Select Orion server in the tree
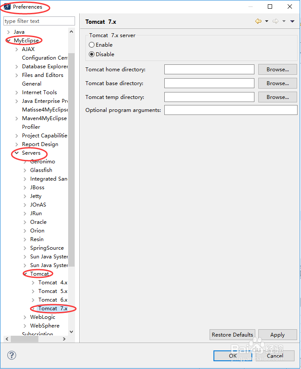The image size is (301, 369). pyautogui.click(x=38, y=230)
